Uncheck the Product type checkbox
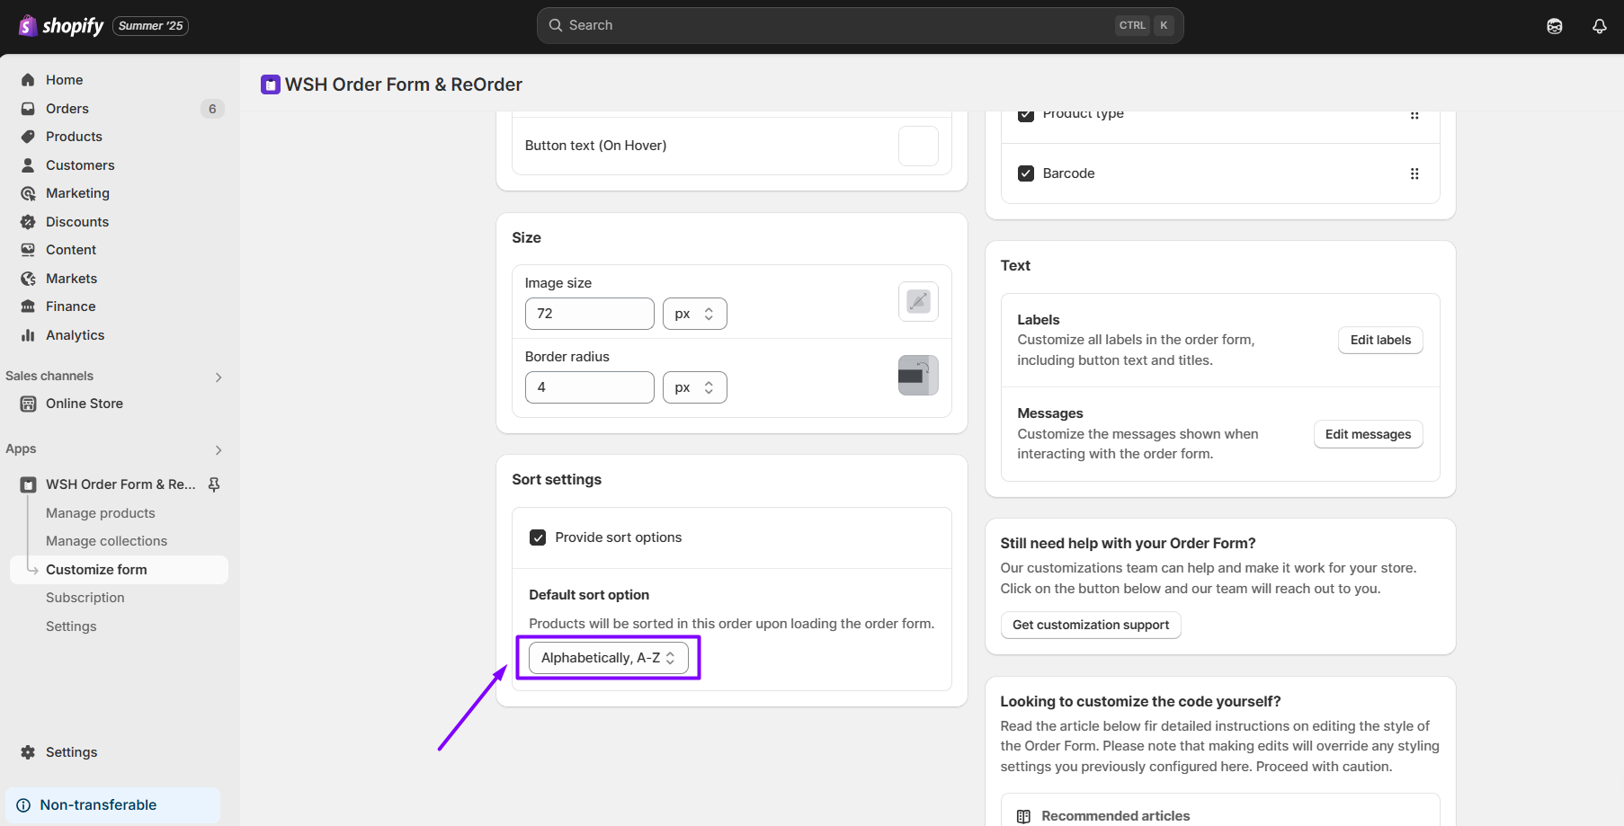1624x826 pixels. [1025, 116]
